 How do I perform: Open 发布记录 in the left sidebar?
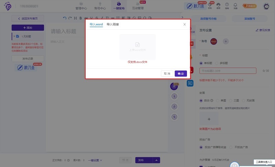click(28, 59)
